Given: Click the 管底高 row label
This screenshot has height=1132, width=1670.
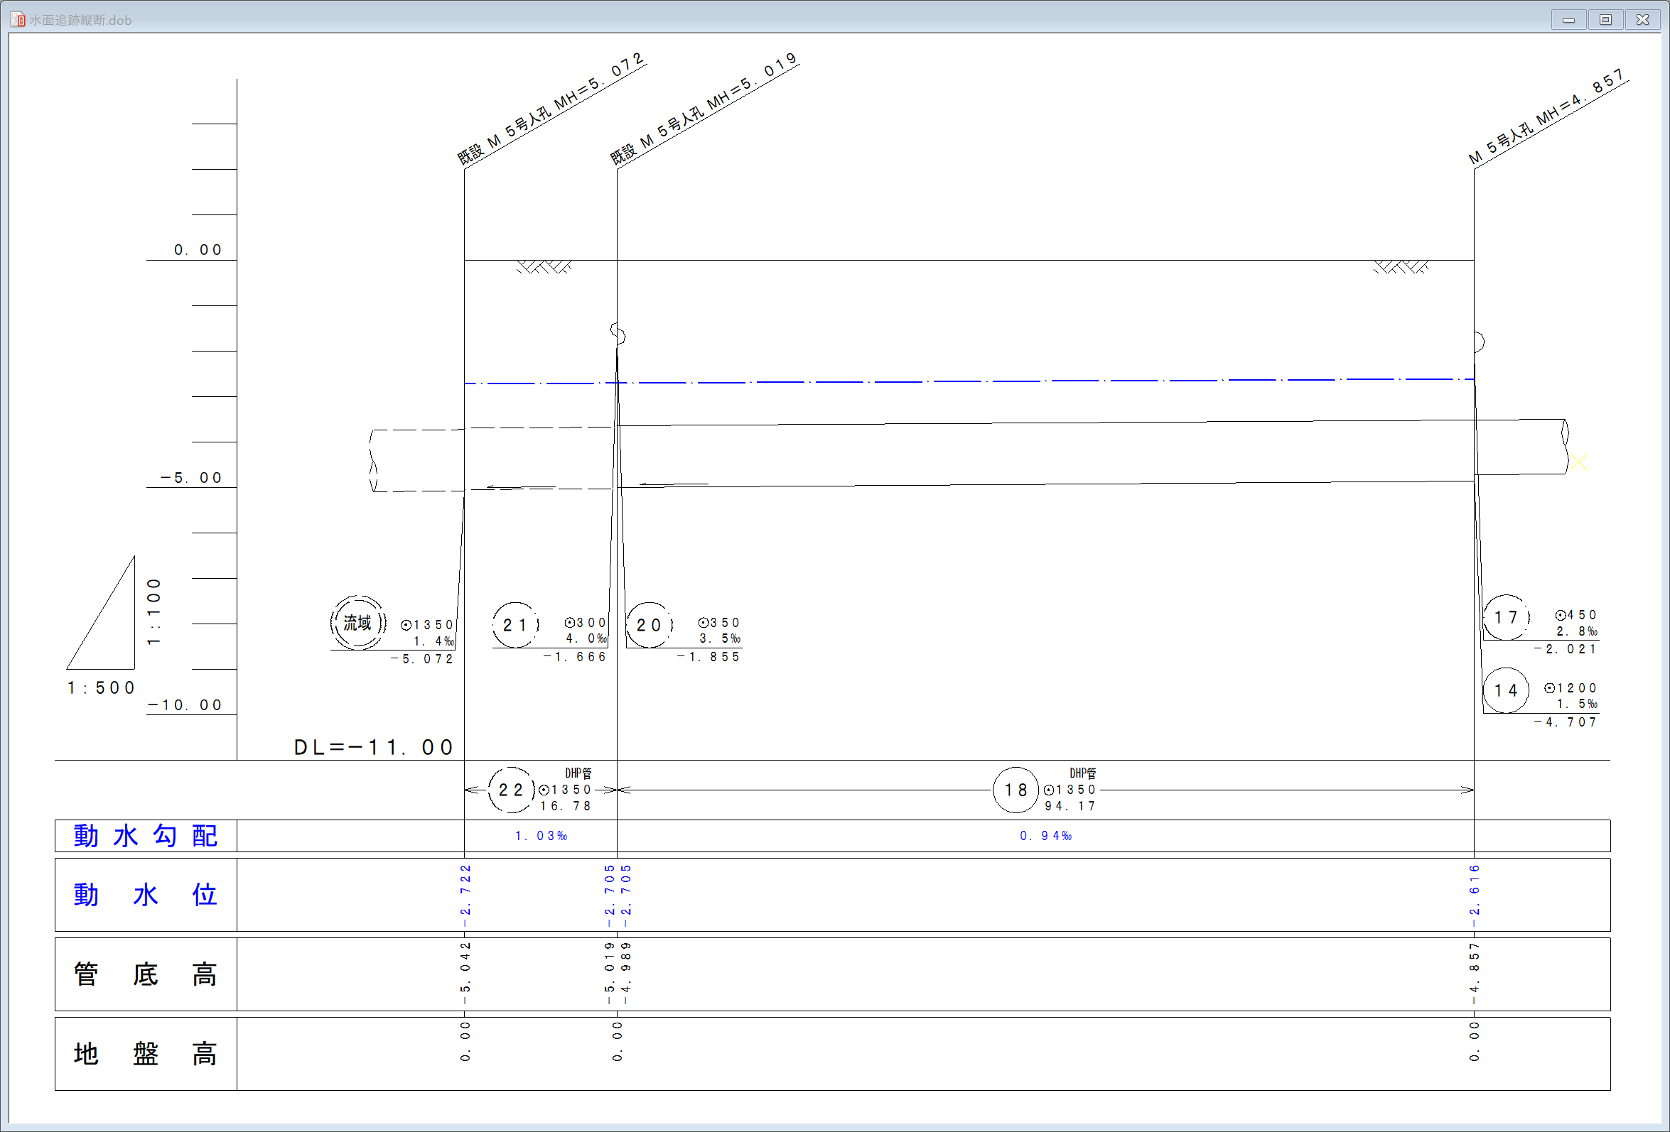Looking at the screenshot, I should 146,974.
